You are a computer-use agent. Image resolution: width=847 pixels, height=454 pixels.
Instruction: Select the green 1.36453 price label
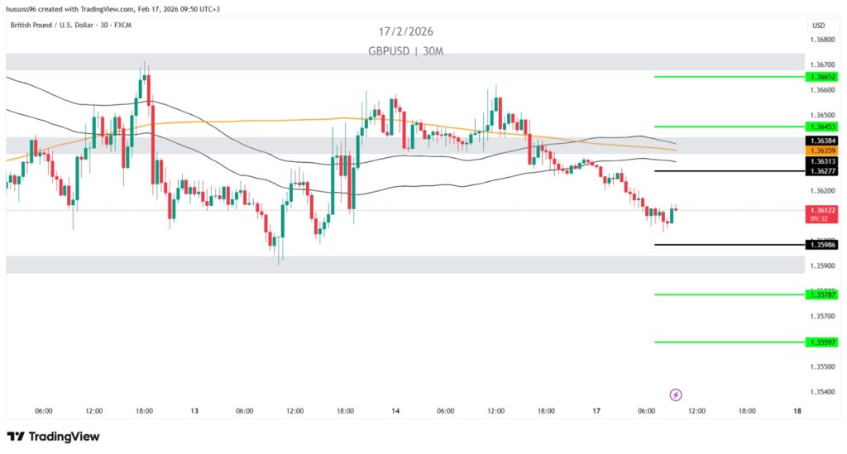(822, 127)
